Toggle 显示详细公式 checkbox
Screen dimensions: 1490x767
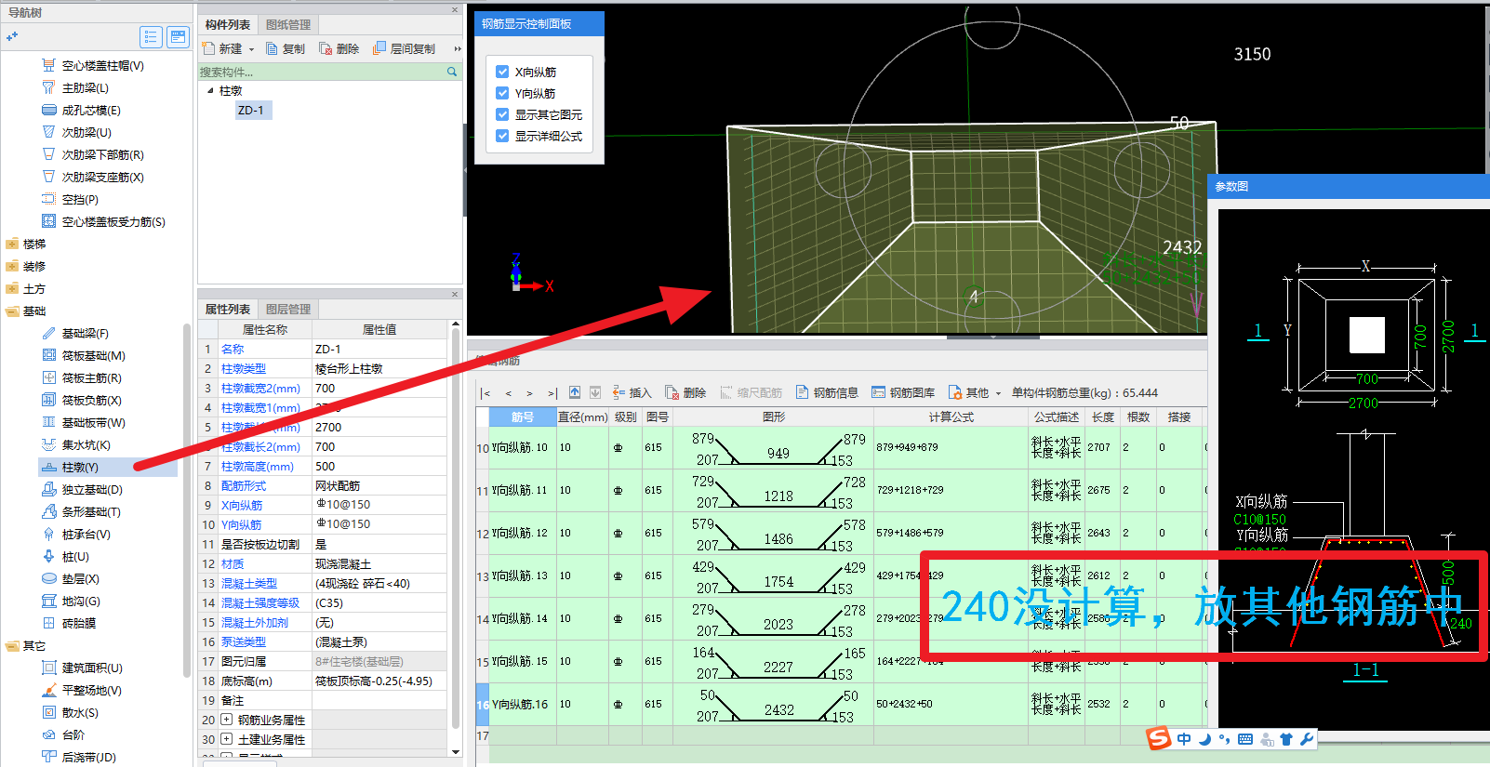(502, 136)
